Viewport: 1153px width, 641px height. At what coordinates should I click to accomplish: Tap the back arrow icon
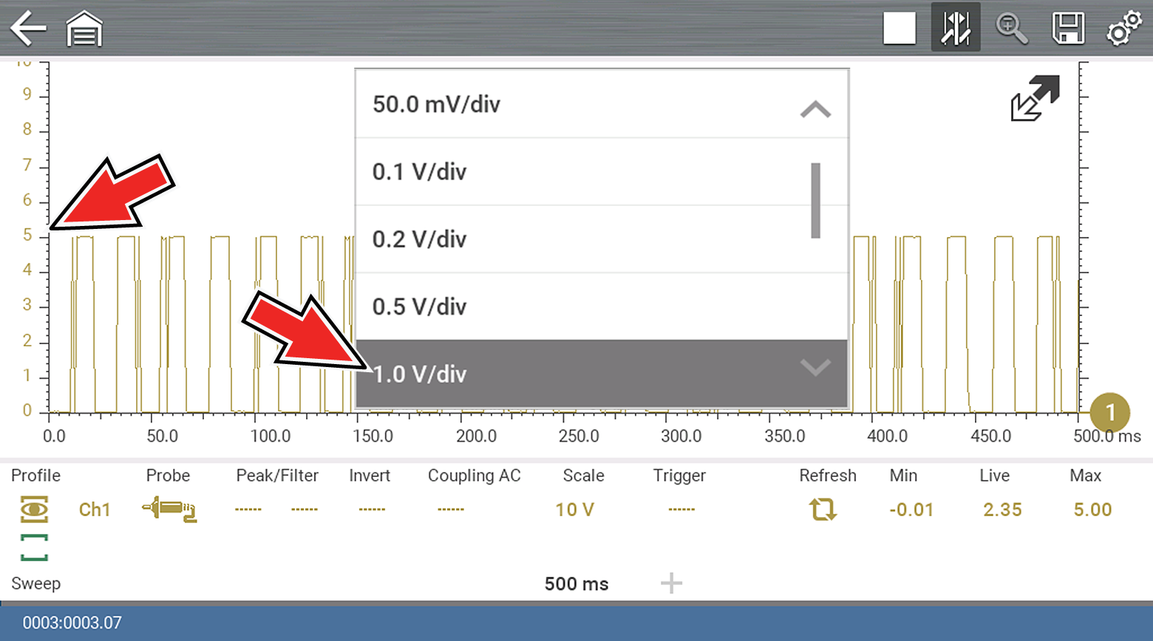point(28,29)
